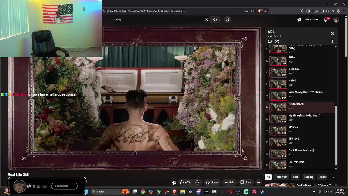
Task: Click the thumbnail of Silk Facë track
Action: click(278, 142)
